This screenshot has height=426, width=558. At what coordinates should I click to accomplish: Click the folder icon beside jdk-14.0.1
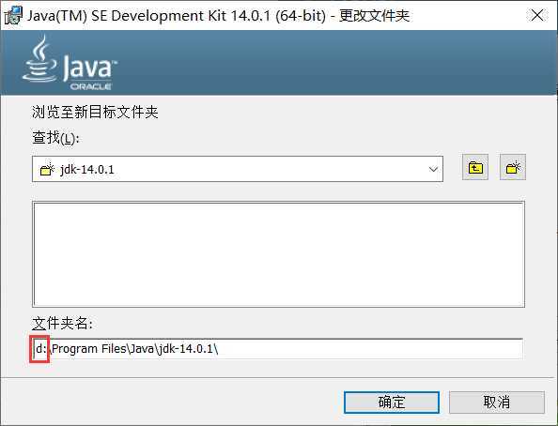pos(47,169)
